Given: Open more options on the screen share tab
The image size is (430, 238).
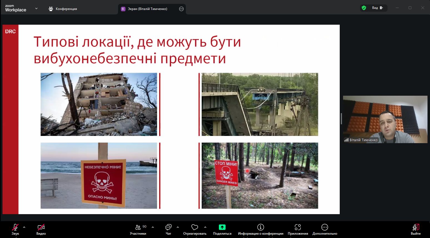Looking at the screenshot, I should pos(181,9).
